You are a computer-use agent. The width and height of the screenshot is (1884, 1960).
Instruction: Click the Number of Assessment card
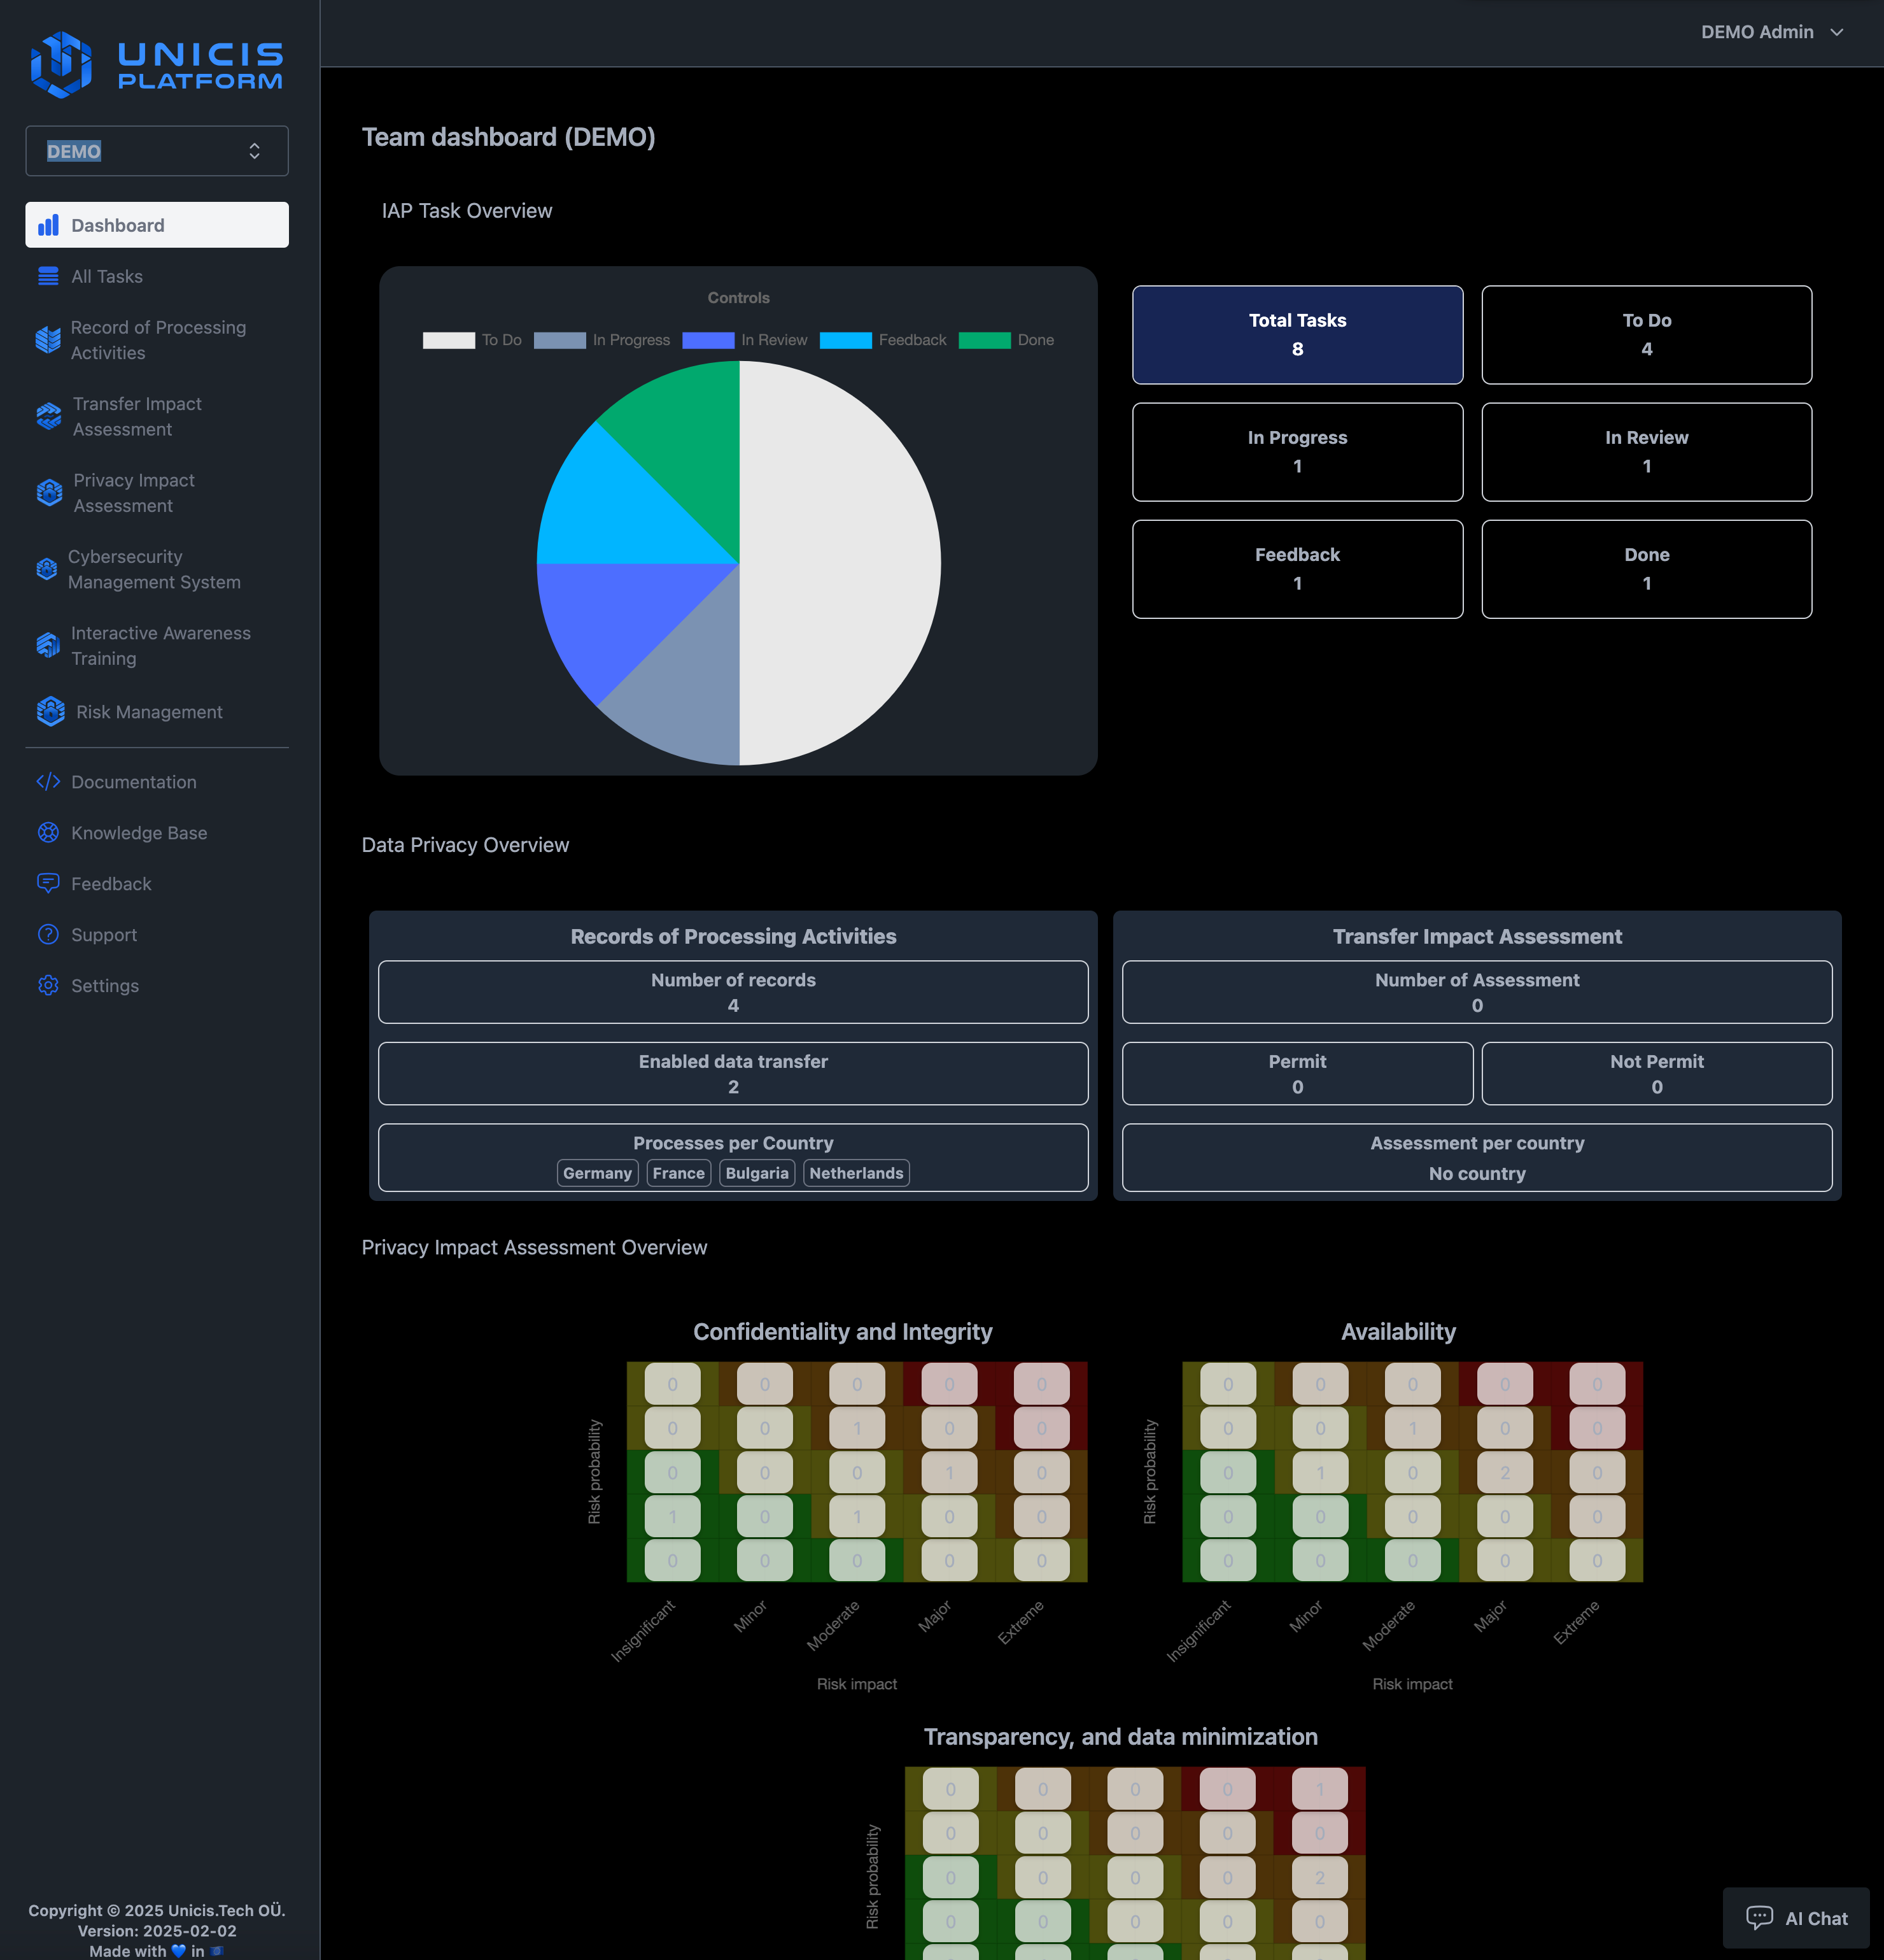coord(1477,992)
